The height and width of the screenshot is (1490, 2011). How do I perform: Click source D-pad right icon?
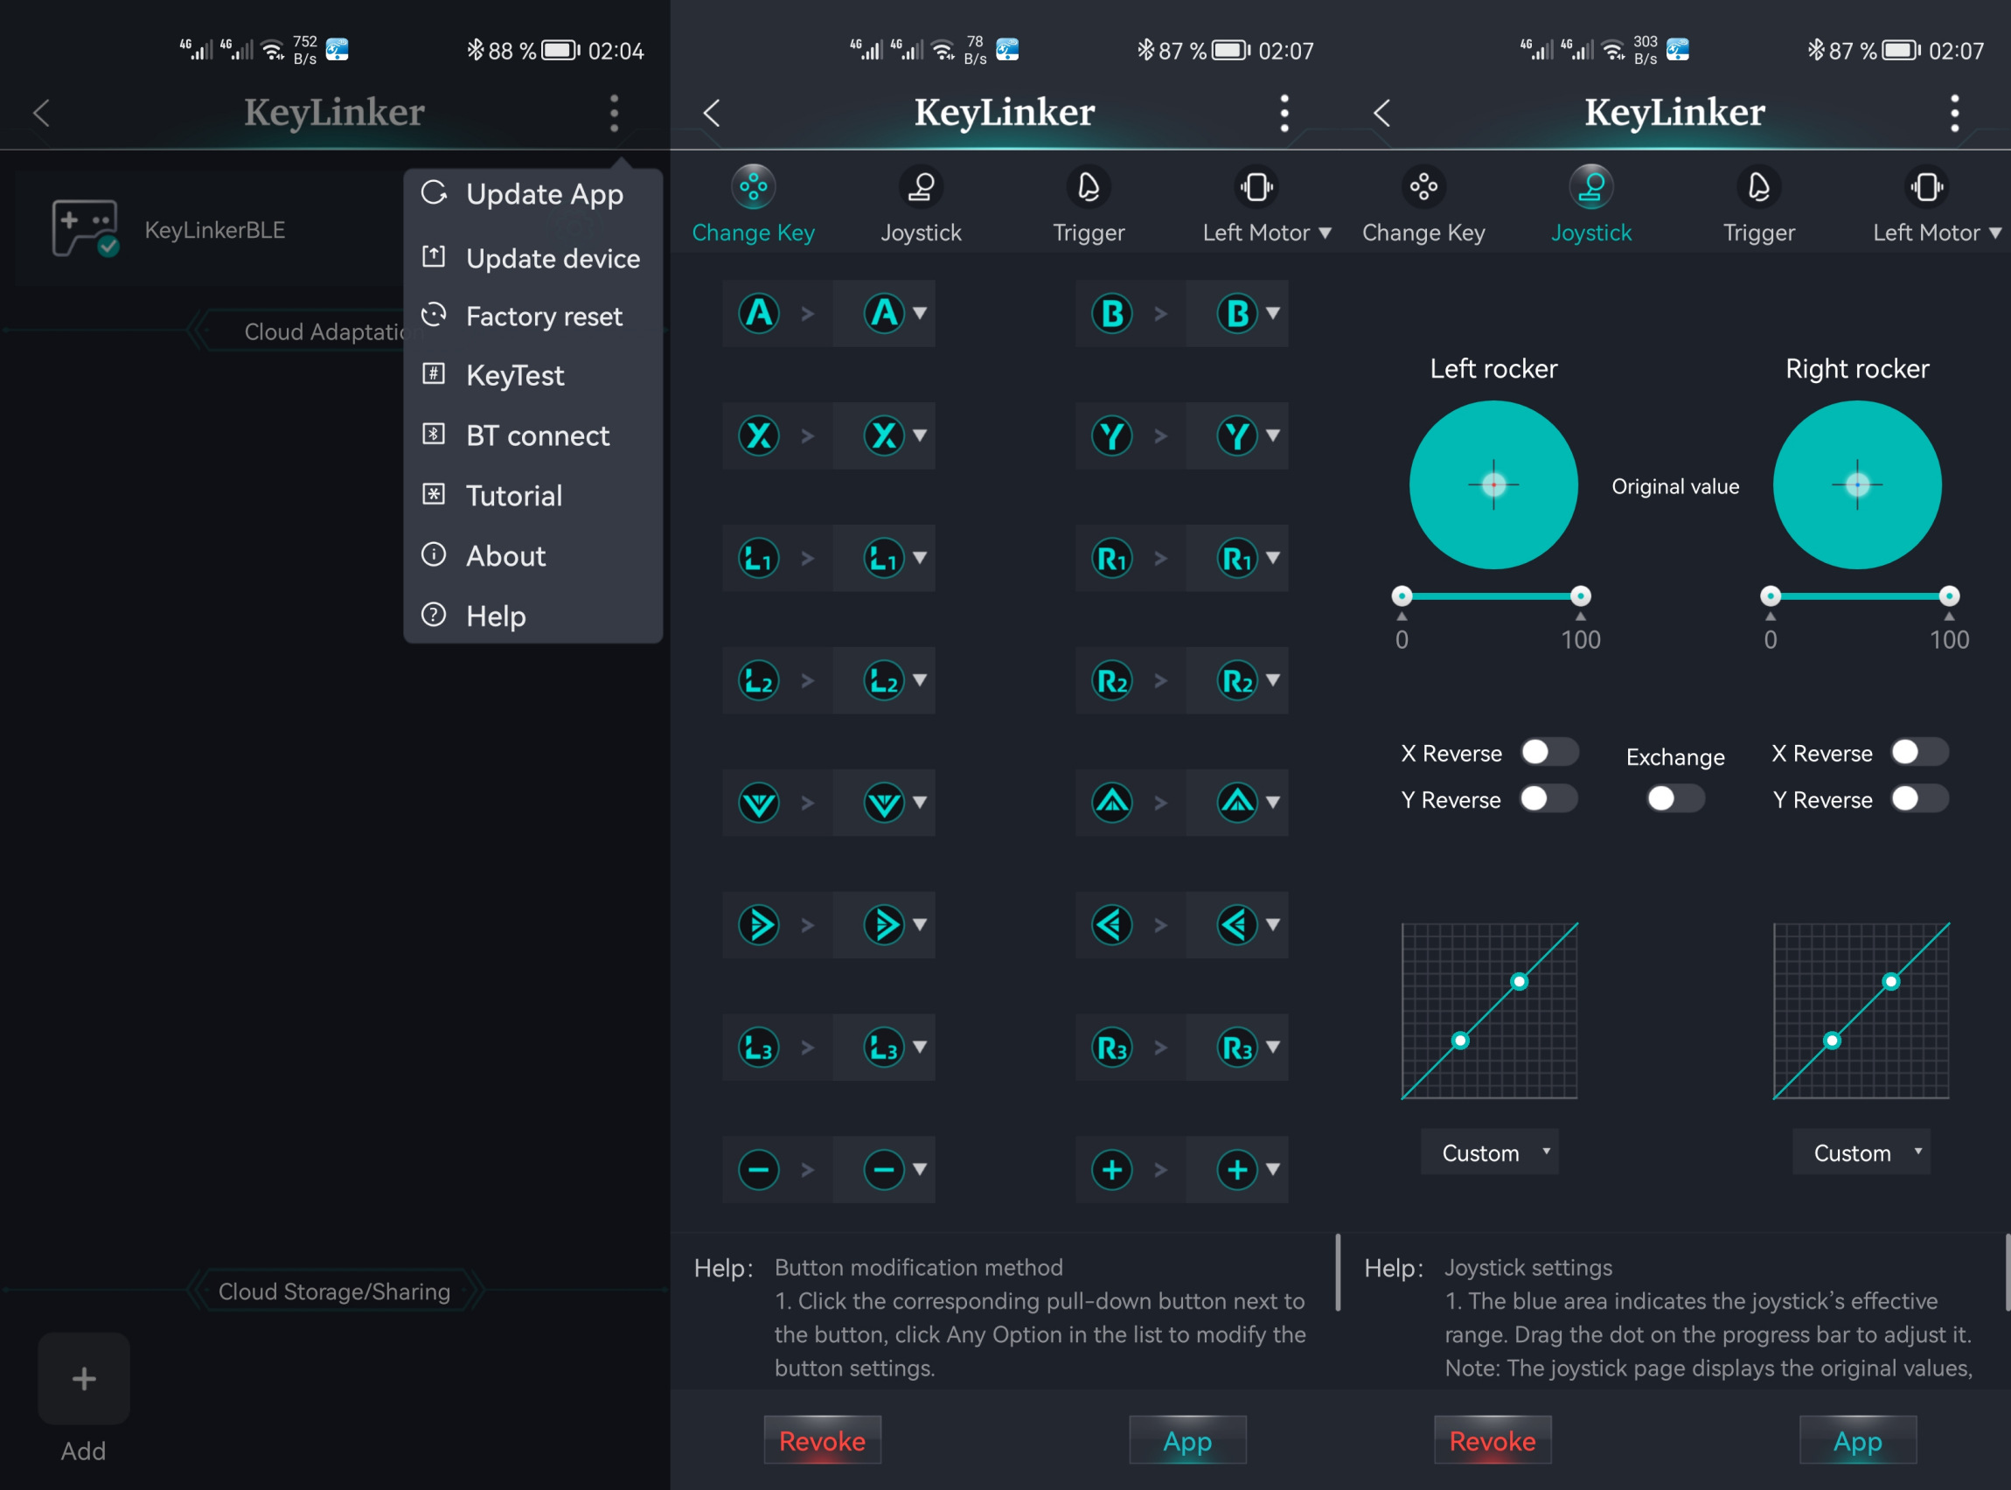click(x=759, y=924)
